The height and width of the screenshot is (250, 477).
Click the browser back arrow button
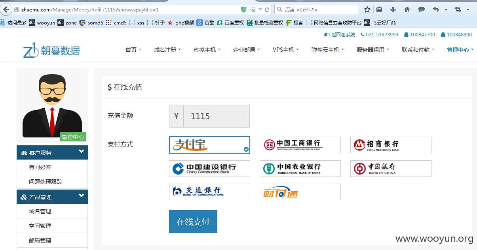pos(6,9)
